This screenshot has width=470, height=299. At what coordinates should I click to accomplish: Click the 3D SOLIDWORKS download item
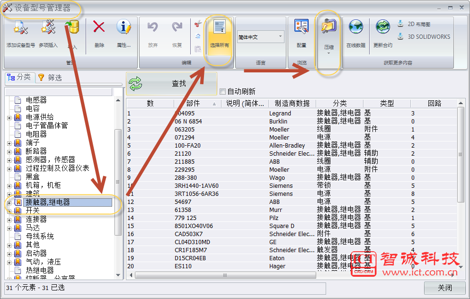424,36
